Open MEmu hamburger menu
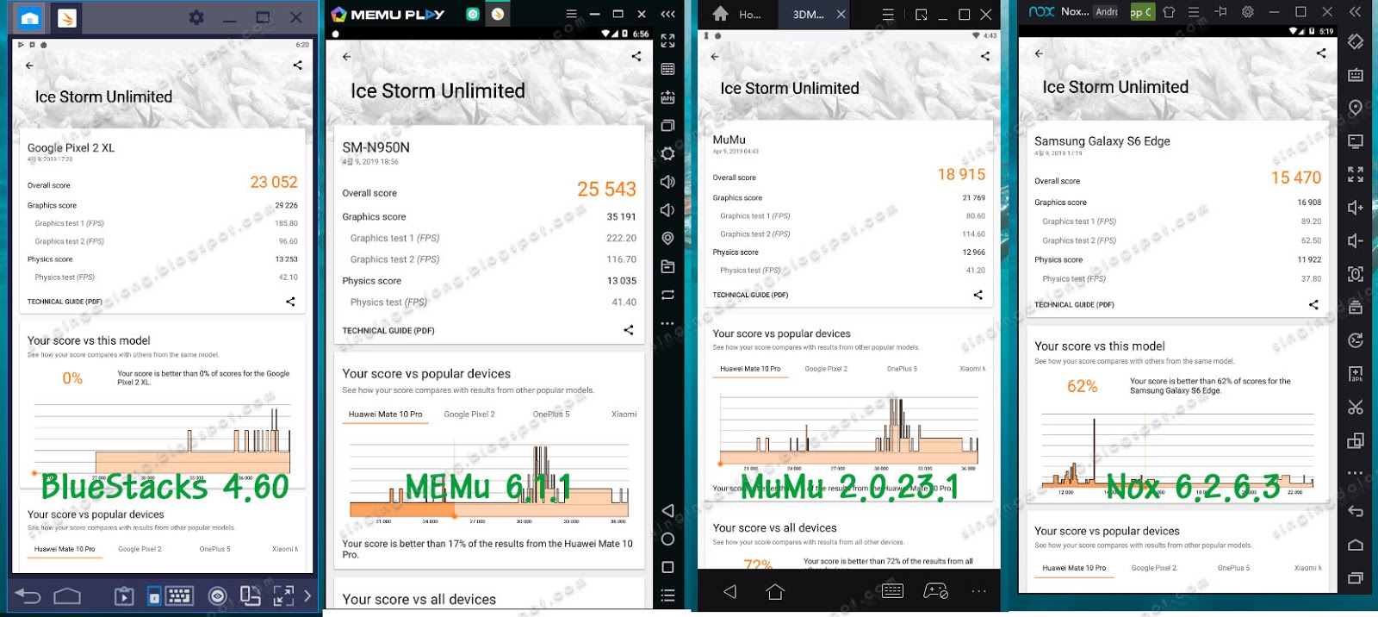The width and height of the screenshot is (1378, 617). pyautogui.click(x=571, y=14)
